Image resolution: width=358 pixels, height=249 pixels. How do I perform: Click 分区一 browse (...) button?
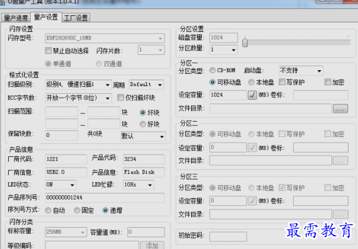tap(340, 109)
